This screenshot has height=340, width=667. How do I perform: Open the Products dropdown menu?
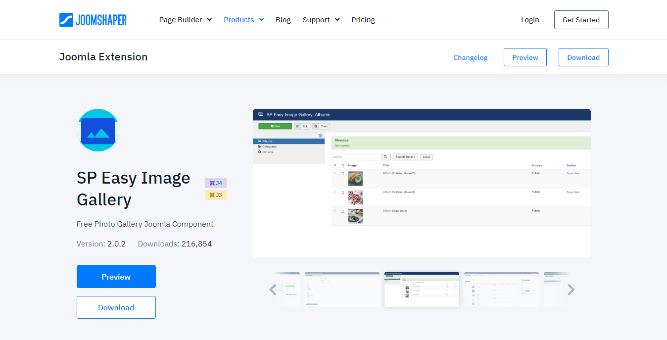(244, 20)
